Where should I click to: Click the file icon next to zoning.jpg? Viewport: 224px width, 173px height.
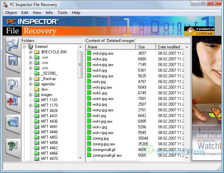[x=89, y=138]
